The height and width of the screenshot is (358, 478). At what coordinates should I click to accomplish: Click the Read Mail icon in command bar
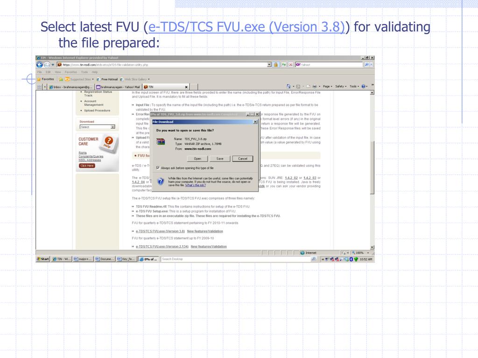pyautogui.click(x=308, y=86)
